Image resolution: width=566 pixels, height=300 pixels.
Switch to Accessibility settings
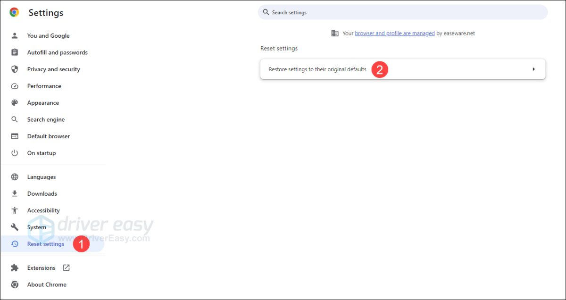pos(43,210)
